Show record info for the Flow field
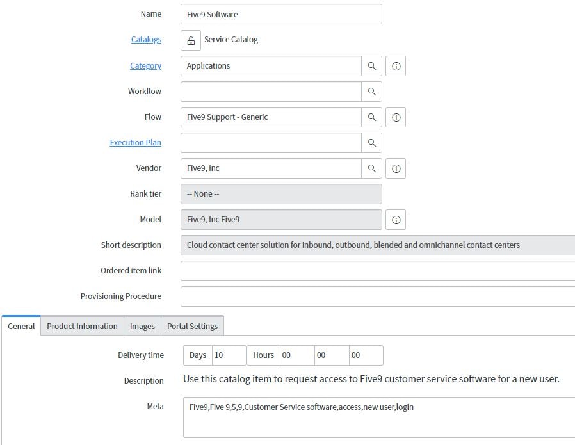Viewport: 575px width, 445px height. pos(395,117)
